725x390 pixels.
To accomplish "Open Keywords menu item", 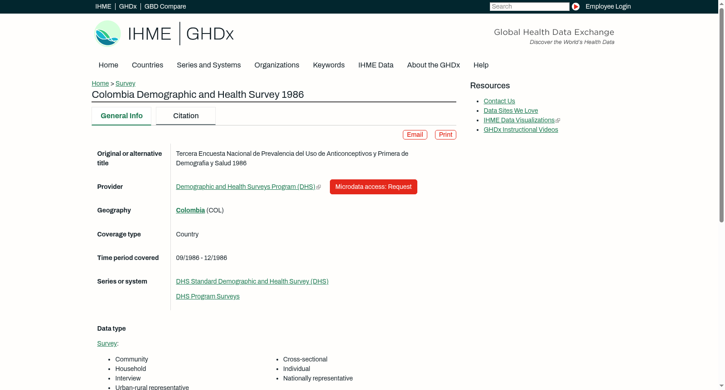I will click(x=329, y=65).
